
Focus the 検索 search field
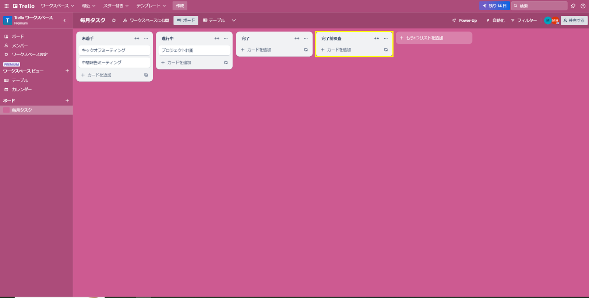pos(539,6)
